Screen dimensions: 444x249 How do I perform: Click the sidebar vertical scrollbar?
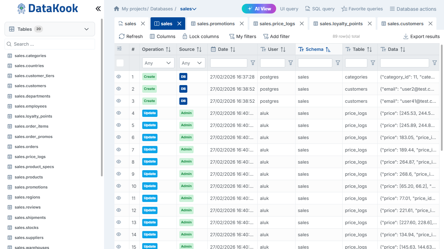tap(102, 98)
